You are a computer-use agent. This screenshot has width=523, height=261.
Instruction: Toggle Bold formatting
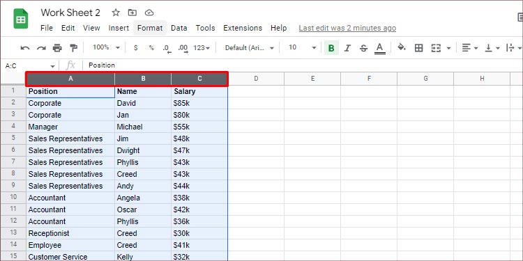click(x=331, y=48)
